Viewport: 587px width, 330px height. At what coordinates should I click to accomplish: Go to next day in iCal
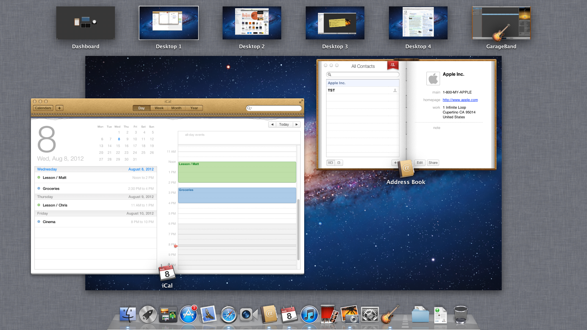(x=297, y=124)
